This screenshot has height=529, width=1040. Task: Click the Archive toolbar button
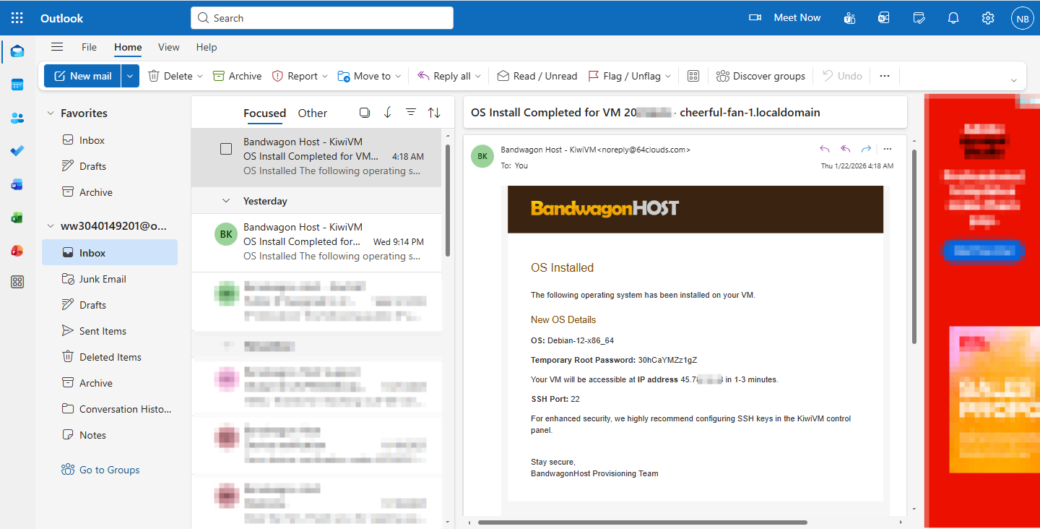(x=238, y=76)
